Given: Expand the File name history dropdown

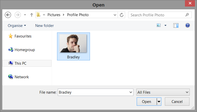Looking at the screenshot, I should (x=131, y=92).
